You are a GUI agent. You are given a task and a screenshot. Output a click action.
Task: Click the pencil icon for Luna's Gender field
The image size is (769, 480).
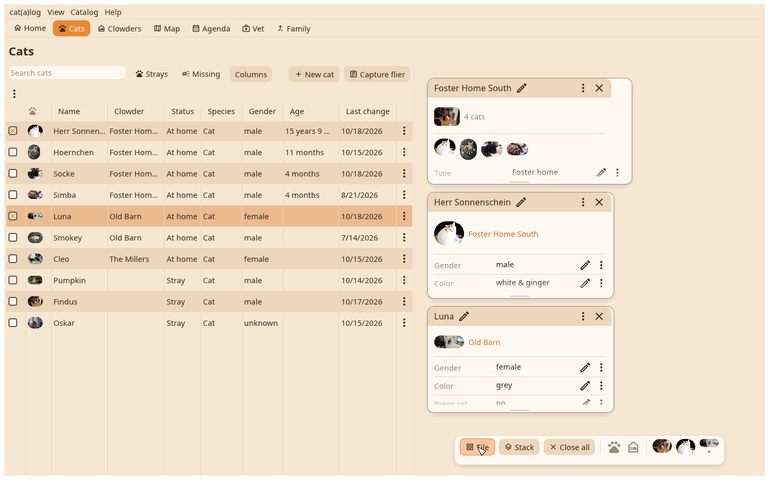[x=585, y=367]
